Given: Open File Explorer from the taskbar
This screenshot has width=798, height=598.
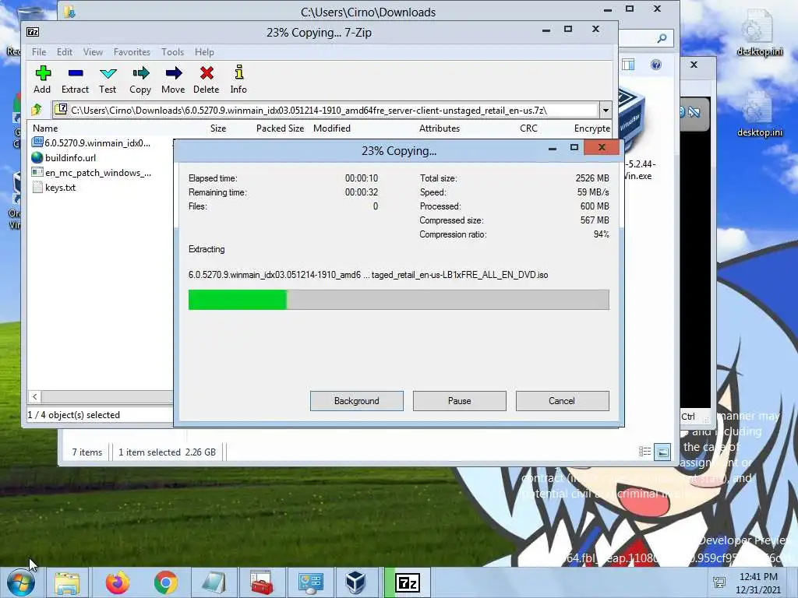Looking at the screenshot, I should coord(67,582).
